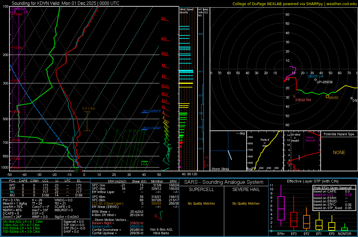Click the Bunkers Right storm motion row
358x237 pixels.
pyautogui.click(x=118, y=223)
